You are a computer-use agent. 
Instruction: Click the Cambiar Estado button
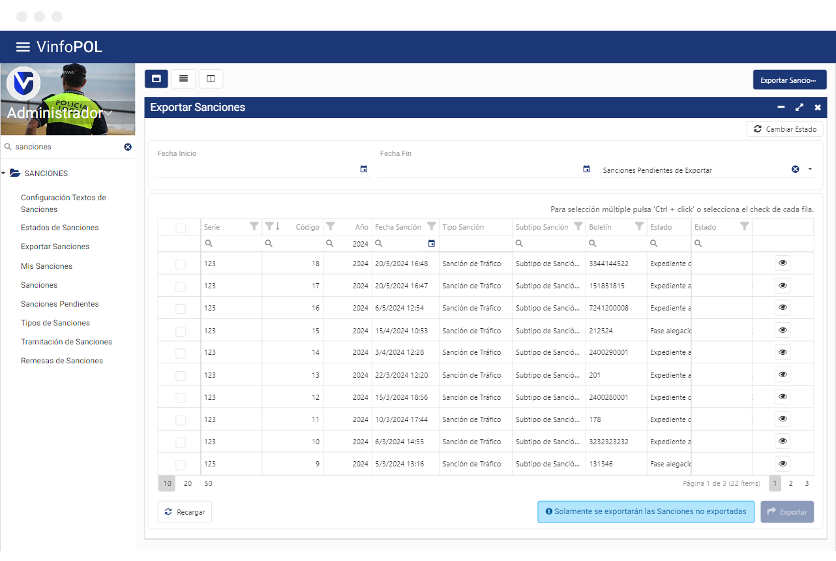tap(785, 129)
